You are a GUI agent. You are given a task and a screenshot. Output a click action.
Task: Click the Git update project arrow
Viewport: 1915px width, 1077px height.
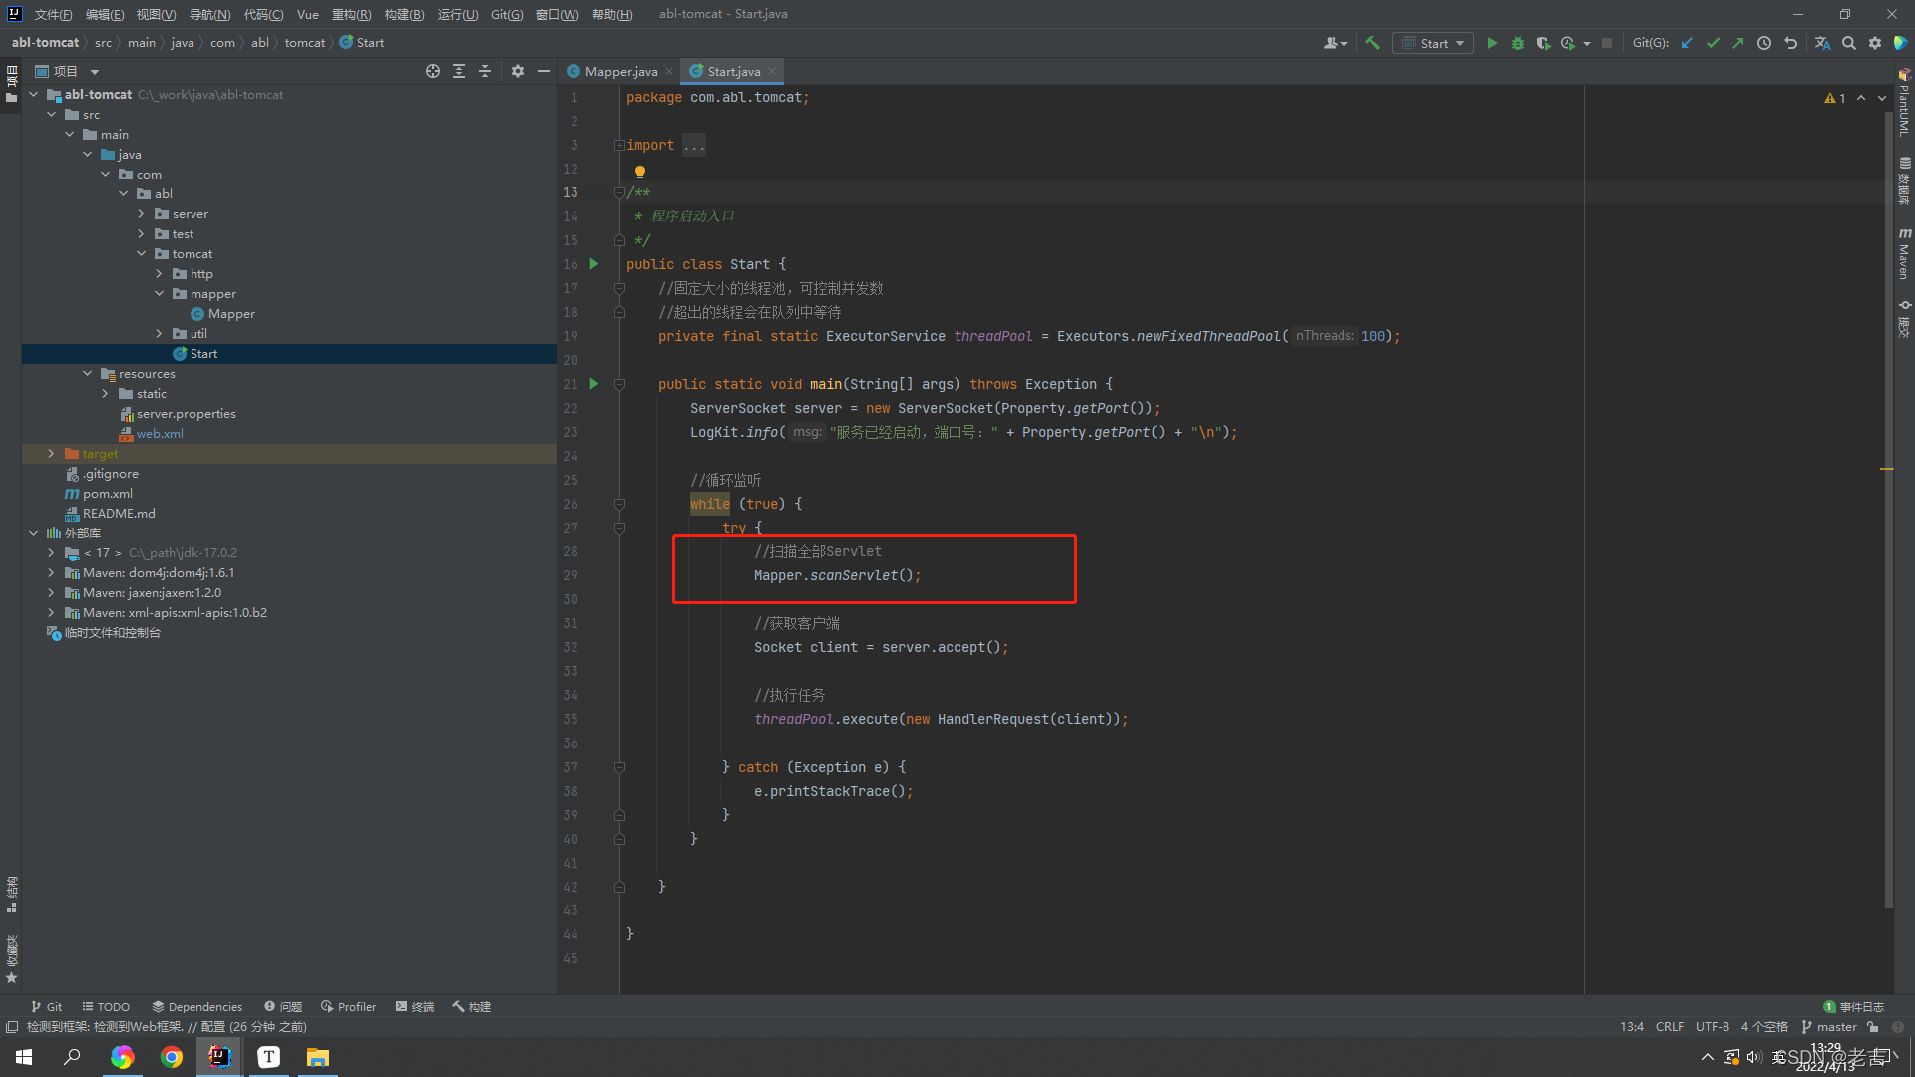(1687, 43)
